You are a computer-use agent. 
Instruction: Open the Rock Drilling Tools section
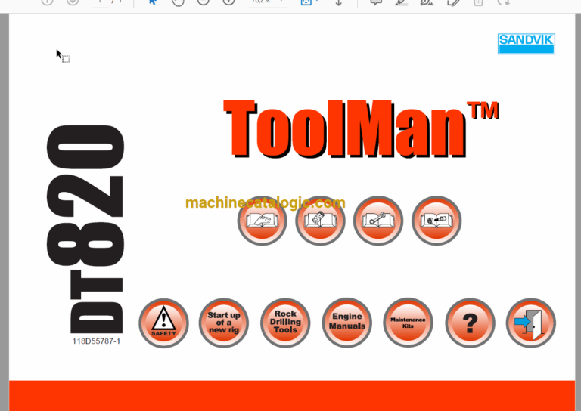point(285,323)
